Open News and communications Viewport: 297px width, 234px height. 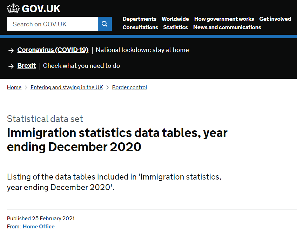[x=227, y=27]
